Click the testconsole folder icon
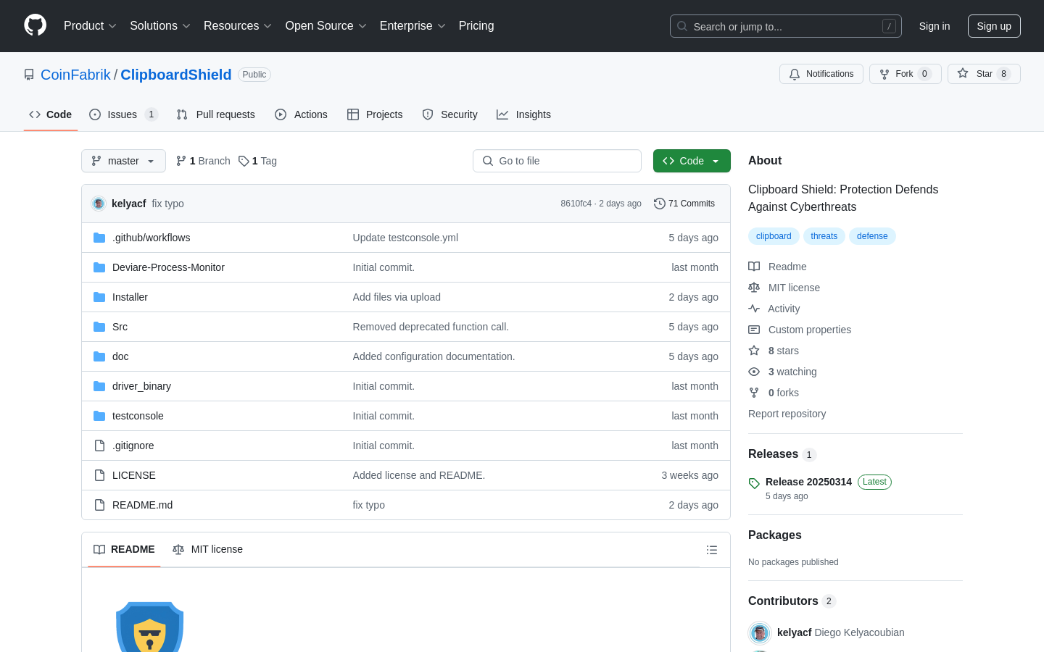This screenshot has height=652, width=1044. pyautogui.click(x=99, y=416)
